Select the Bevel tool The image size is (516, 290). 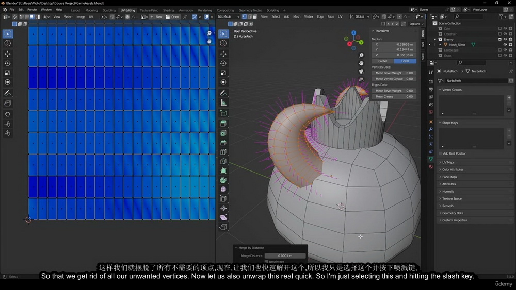tap(223, 143)
